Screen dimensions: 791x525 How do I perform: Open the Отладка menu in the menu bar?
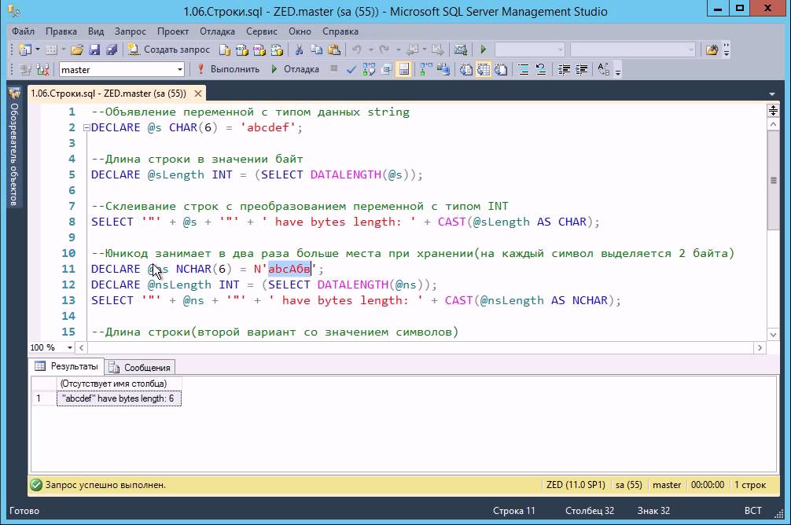(217, 31)
